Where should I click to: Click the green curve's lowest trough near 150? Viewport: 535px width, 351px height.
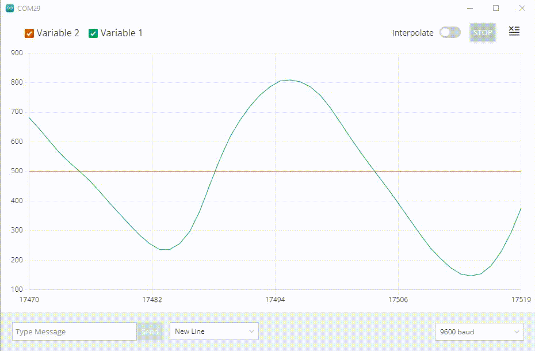(x=471, y=276)
